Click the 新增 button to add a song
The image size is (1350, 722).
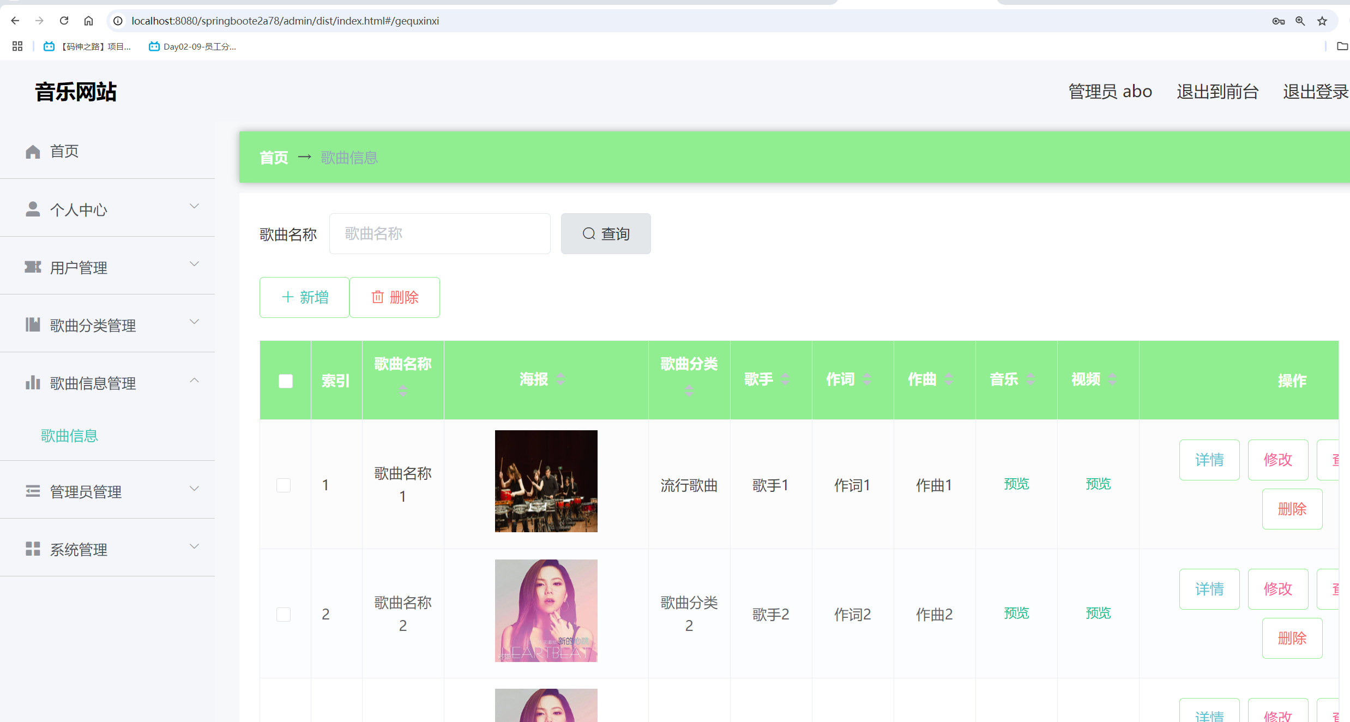(304, 297)
